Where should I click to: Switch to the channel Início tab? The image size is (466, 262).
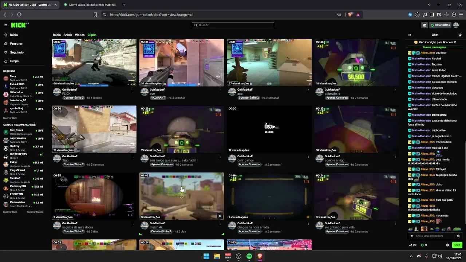coord(57,35)
